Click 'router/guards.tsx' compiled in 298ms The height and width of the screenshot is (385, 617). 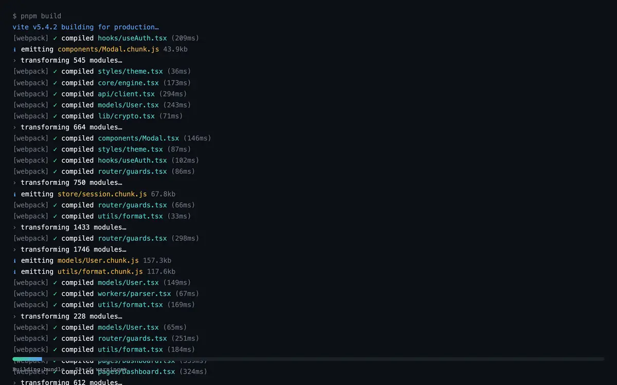(x=132, y=238)
